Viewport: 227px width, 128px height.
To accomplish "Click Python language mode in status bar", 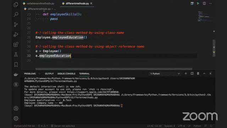I will tap(197, 126).
